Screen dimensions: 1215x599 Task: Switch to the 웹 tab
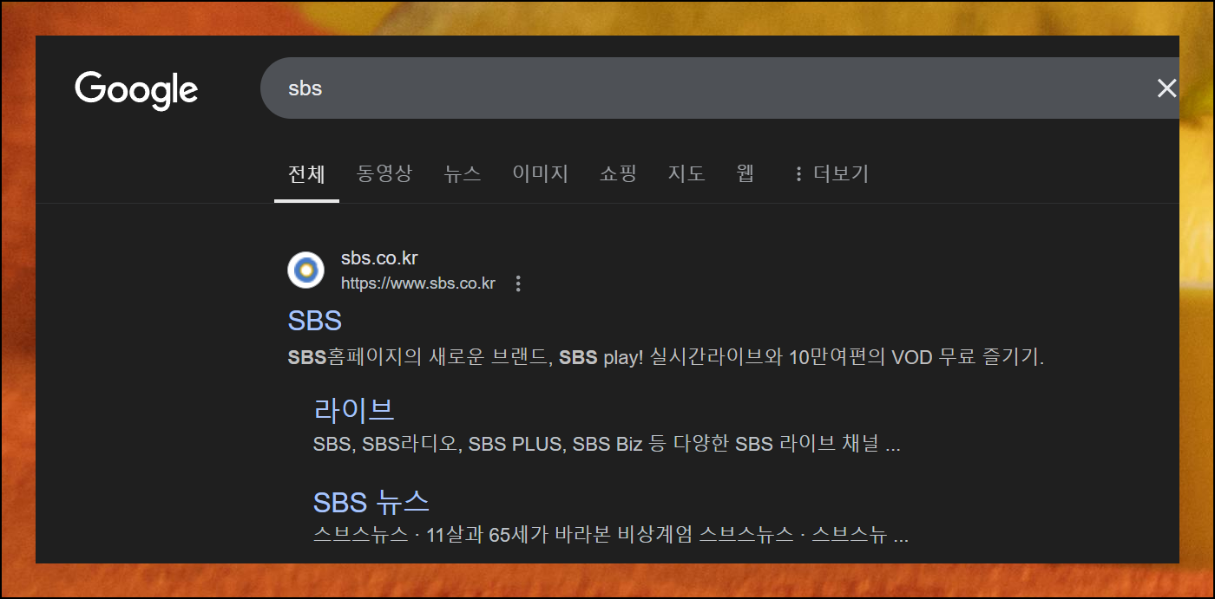click(x=745, y=173)
